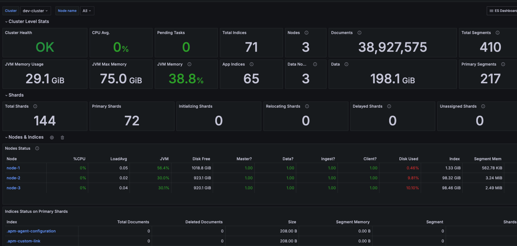Sort indices table by Segment Memory

point(353,222)
